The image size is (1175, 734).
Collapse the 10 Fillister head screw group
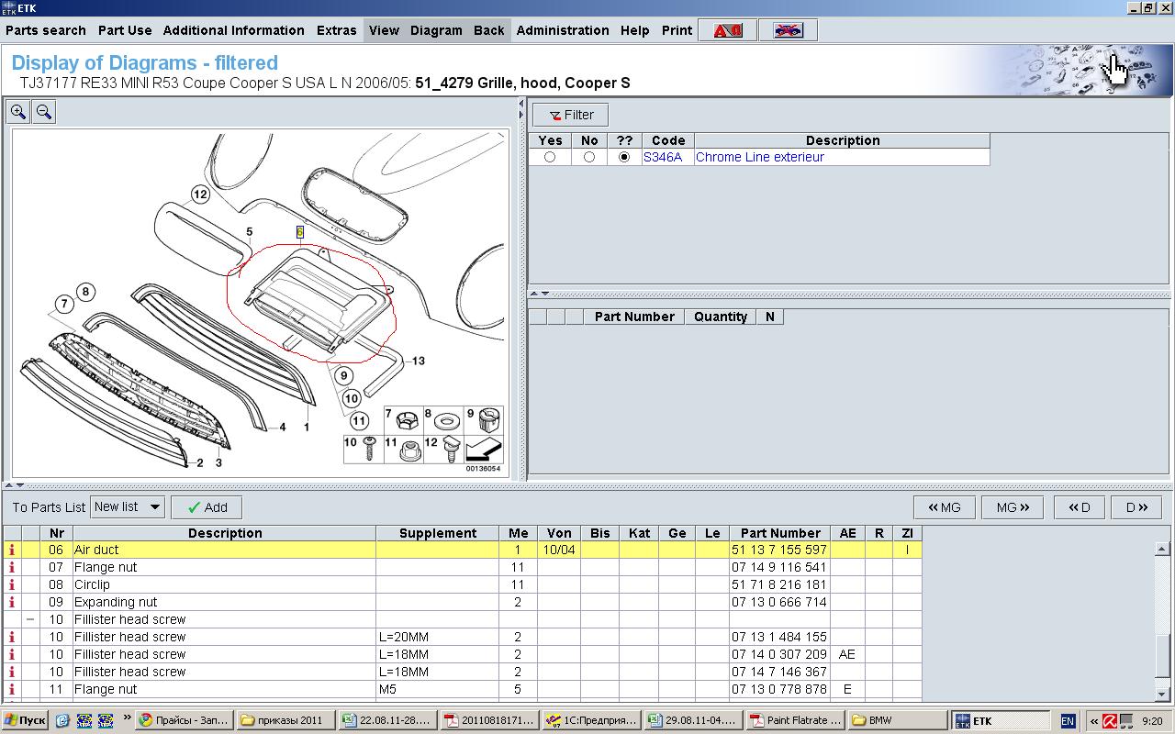point(30,619)
